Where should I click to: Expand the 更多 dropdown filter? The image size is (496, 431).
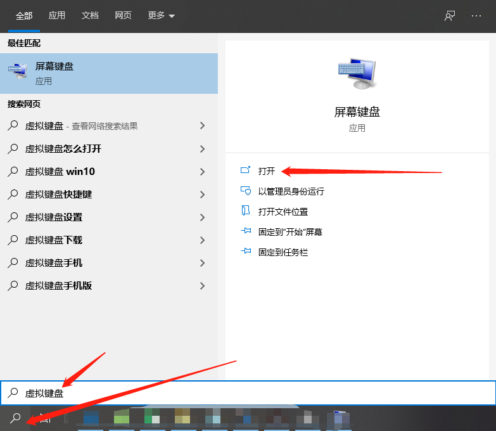coord(161,16)
